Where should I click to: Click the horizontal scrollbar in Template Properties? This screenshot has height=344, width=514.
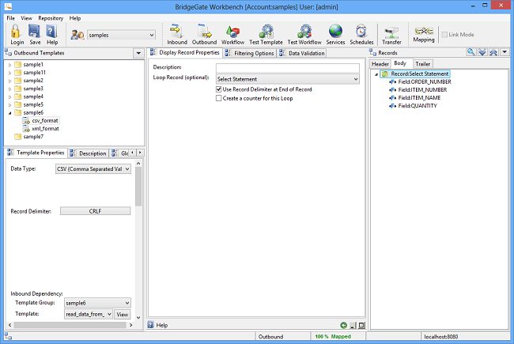click(70, 325)
